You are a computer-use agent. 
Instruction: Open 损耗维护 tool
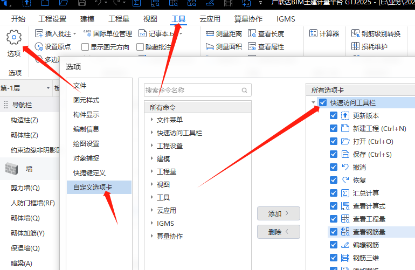coord(369,46)
